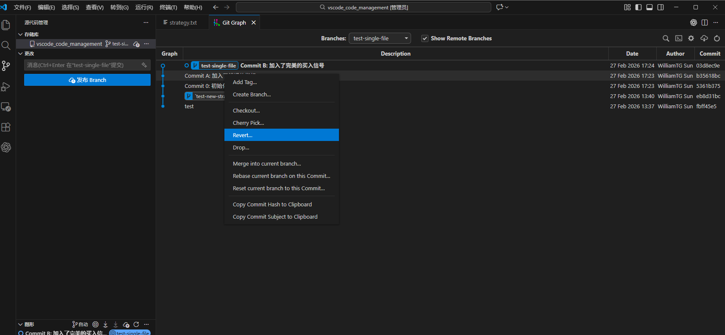The height and width of the screenshot is (335, 725).
Task: Select Checkout... from the context menu
Action: pos(282,110)
